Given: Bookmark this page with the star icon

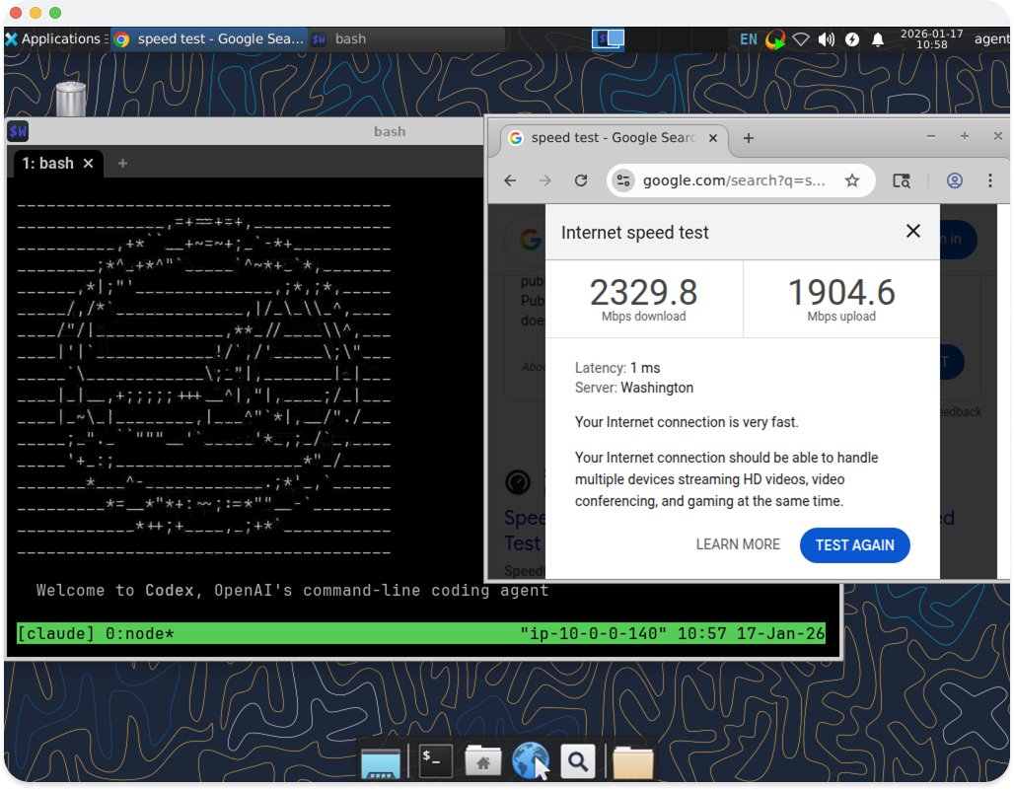Looking at the screenshot, I should pos(852,180).
